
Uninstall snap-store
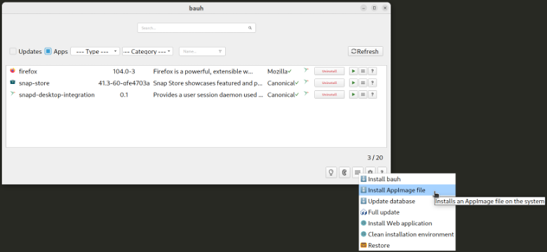coord(330,83)
